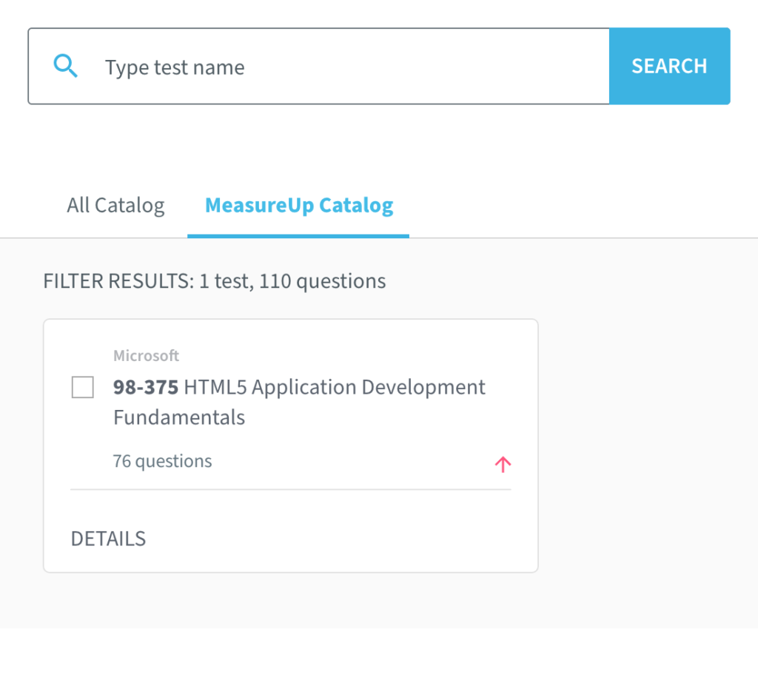Open DETAILS for the 98-375 test
This screenshot has width=758, height=700.
108,539
